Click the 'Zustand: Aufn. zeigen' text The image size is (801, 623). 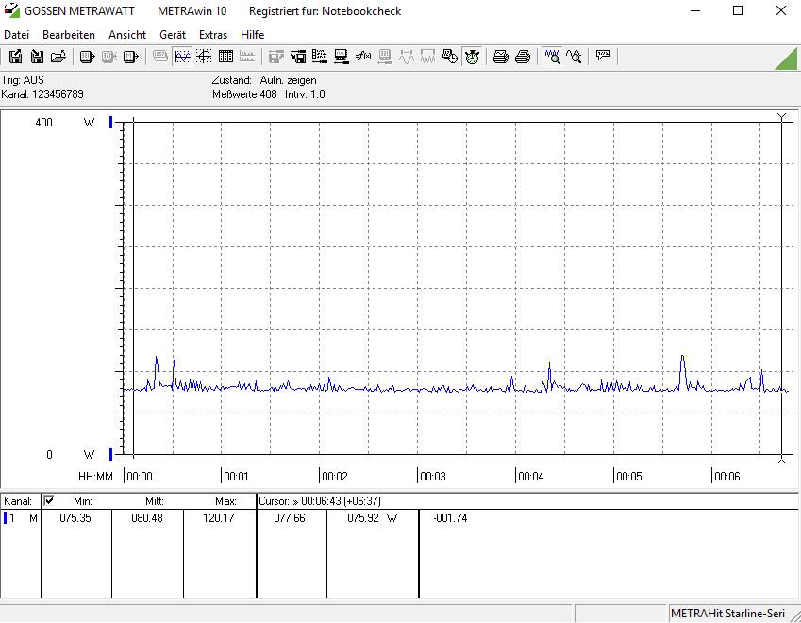264,79
